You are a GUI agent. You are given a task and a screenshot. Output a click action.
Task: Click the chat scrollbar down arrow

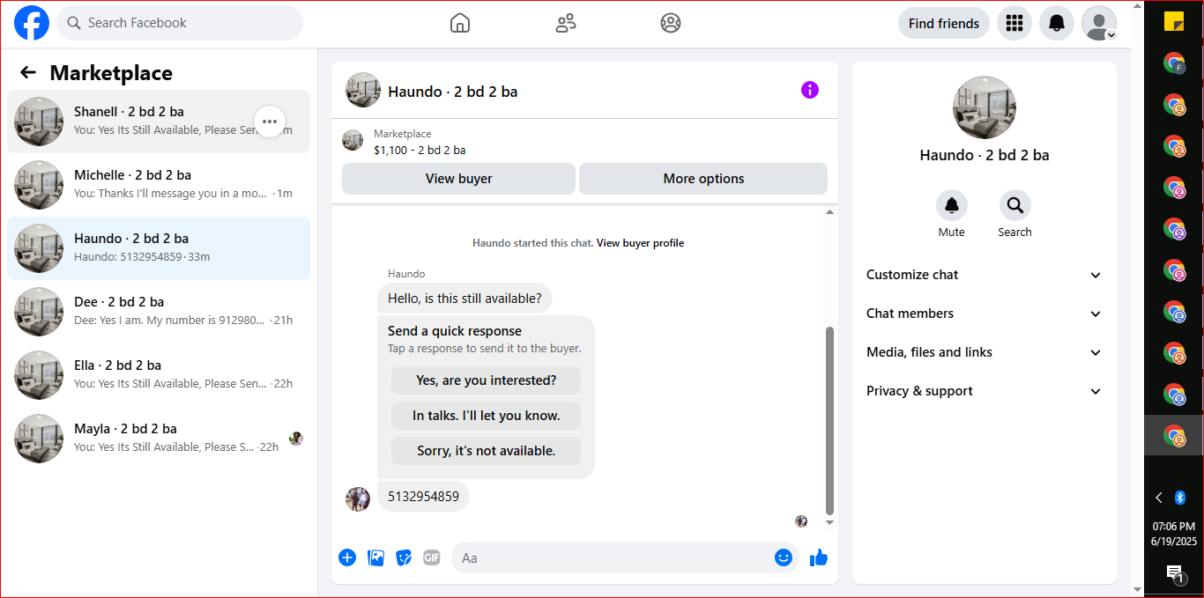coord(829,522)
